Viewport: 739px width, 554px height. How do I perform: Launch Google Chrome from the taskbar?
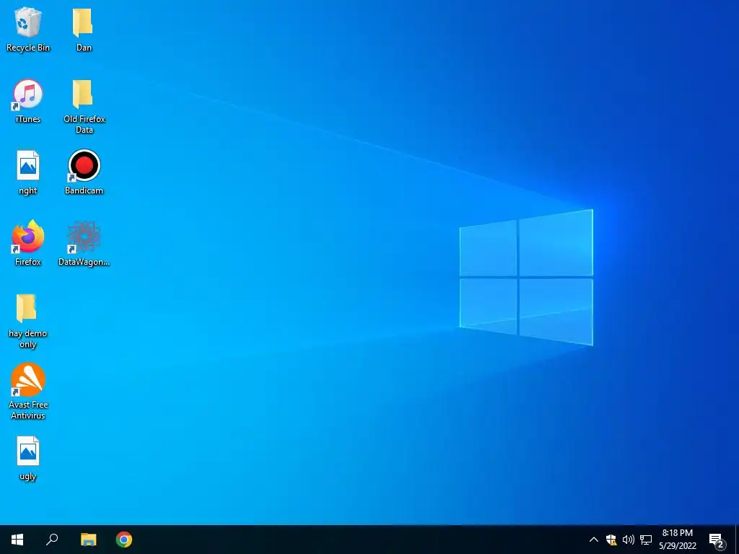[x=124, y=540]
